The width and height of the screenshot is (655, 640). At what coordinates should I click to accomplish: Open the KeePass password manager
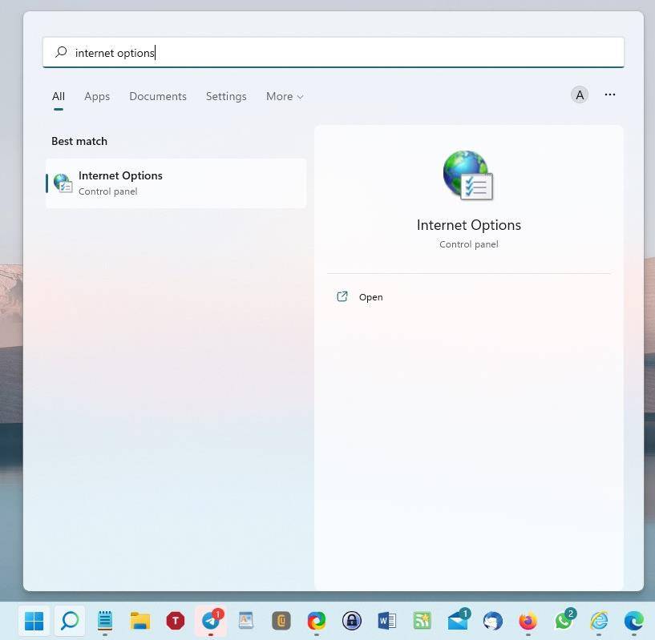click(x=281, y=621)
